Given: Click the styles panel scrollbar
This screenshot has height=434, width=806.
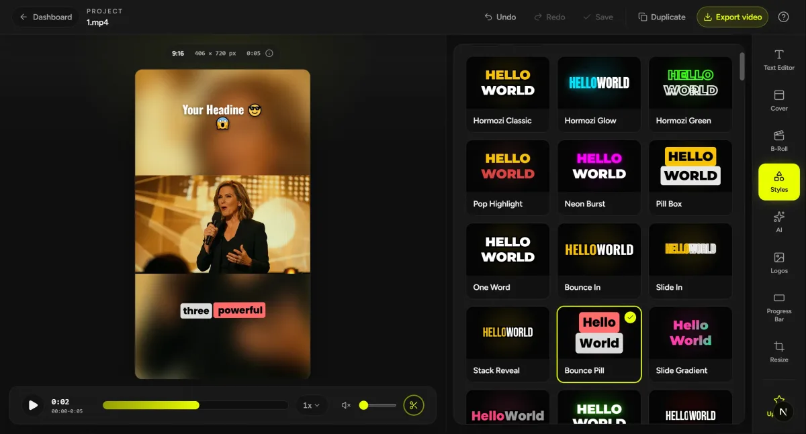Looking at the screenshot, I should [742, 66].
